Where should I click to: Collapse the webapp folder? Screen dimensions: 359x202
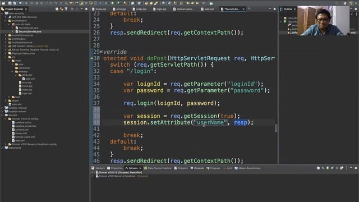pos(12,71)
